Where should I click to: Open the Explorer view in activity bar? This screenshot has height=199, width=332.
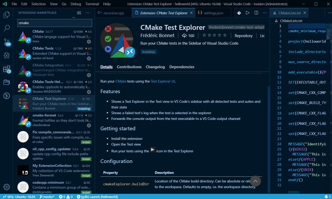7,15
